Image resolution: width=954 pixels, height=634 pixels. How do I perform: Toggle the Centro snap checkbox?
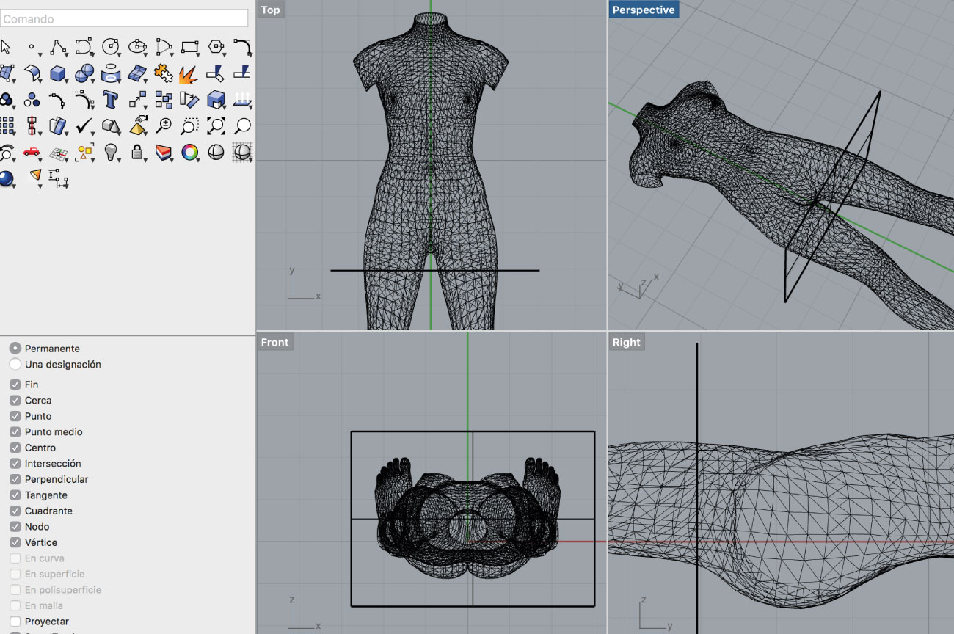[15, 448]
